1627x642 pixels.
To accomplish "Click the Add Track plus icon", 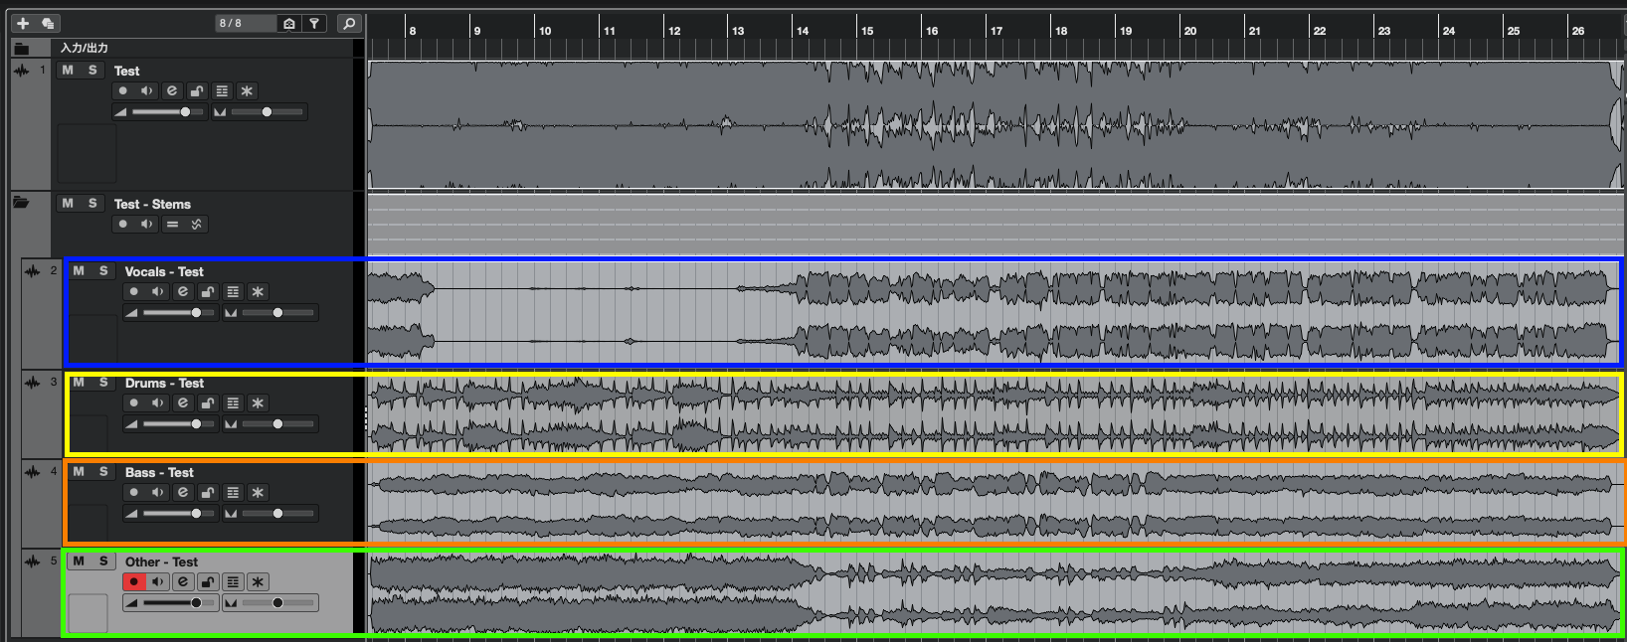I will 23,23.
